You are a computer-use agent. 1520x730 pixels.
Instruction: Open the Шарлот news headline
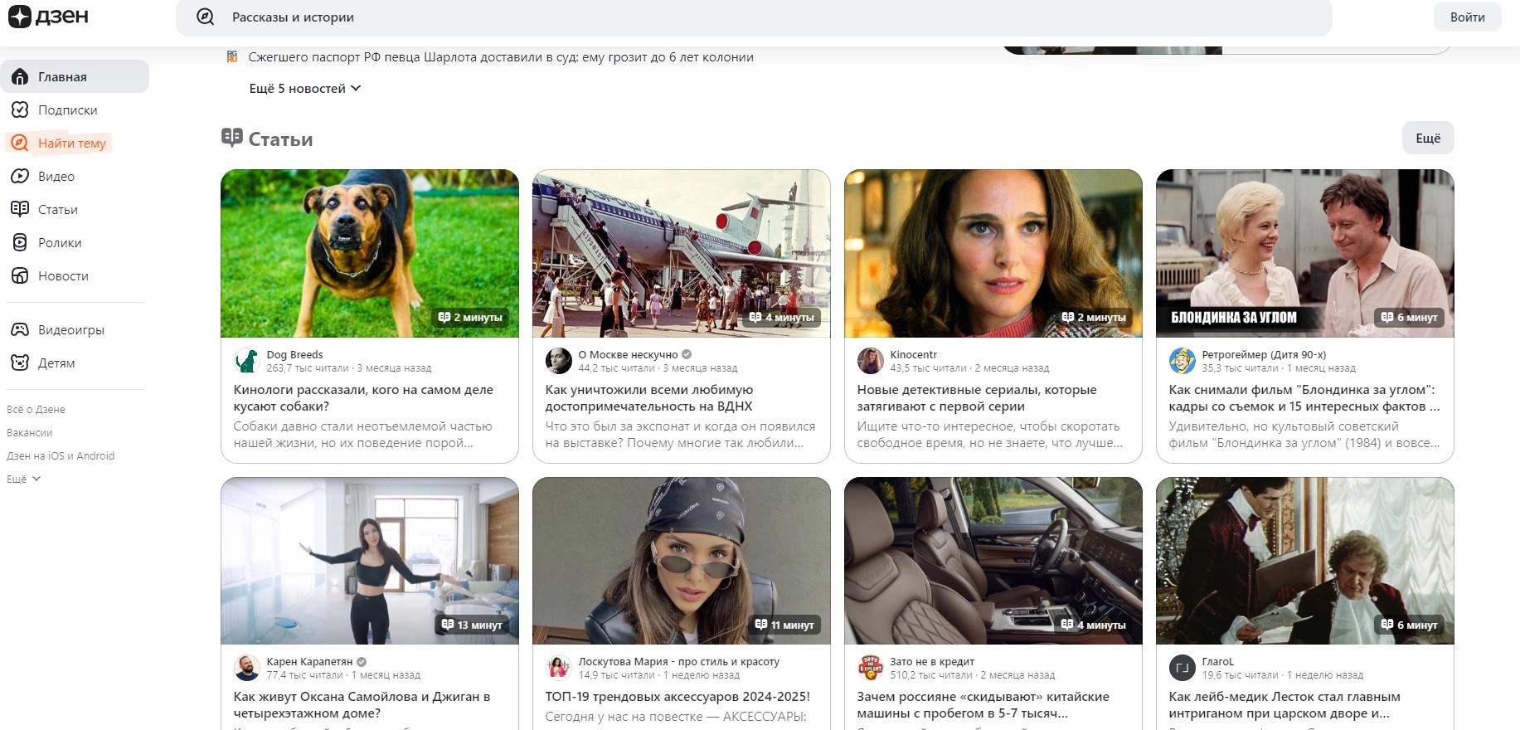(x=501, y=57)
